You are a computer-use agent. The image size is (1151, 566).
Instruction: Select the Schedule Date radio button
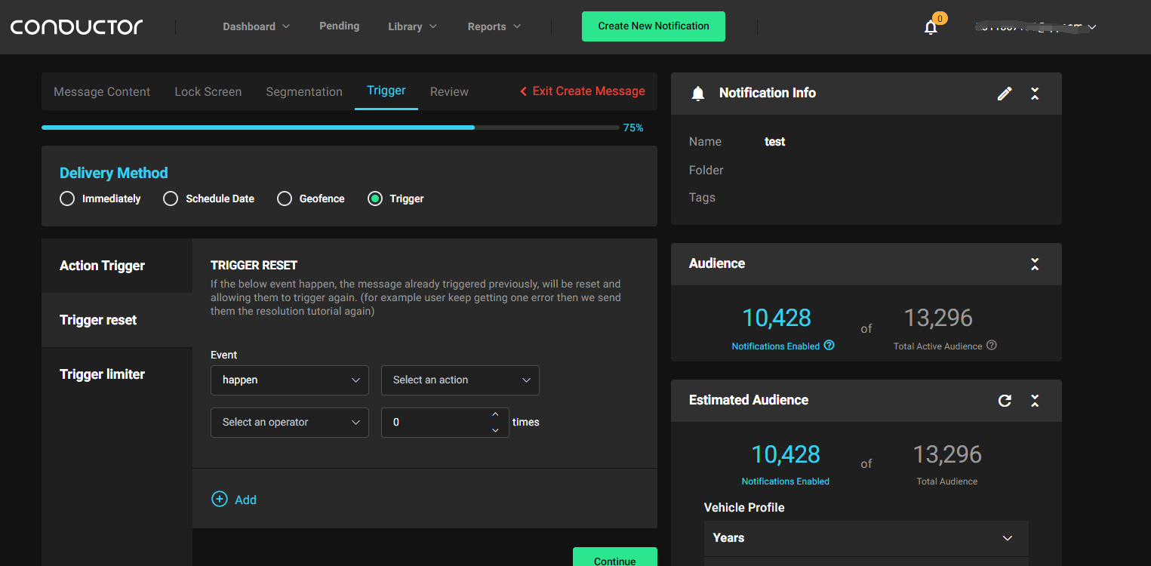point(171,198)
